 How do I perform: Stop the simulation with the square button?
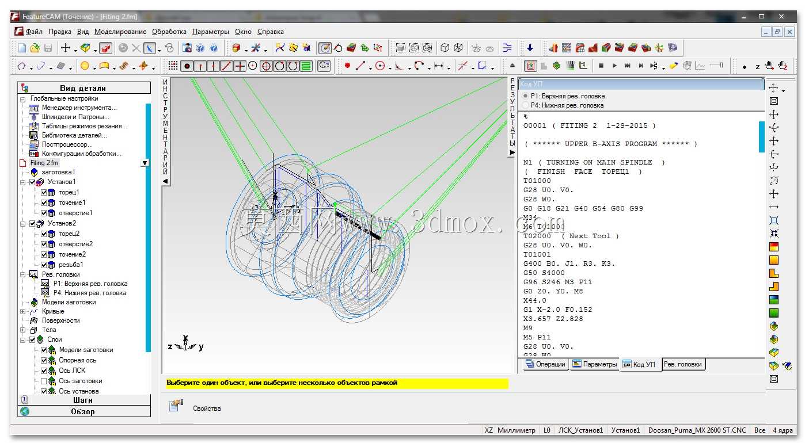tap(601, 66)
